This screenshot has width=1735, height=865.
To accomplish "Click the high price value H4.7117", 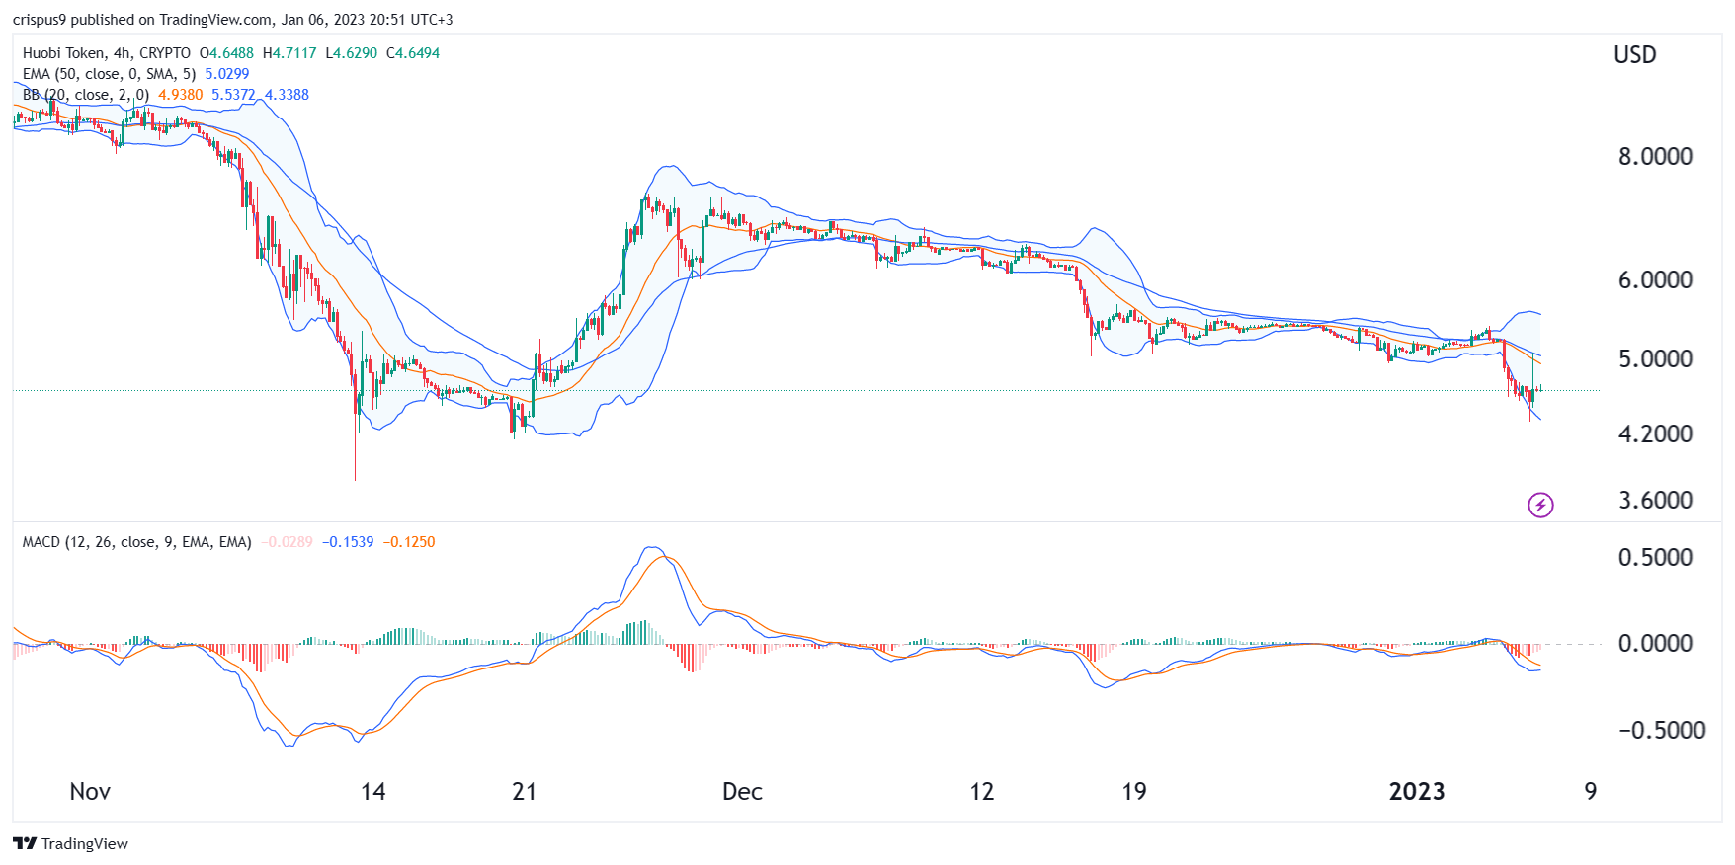I will pos(289,53).
